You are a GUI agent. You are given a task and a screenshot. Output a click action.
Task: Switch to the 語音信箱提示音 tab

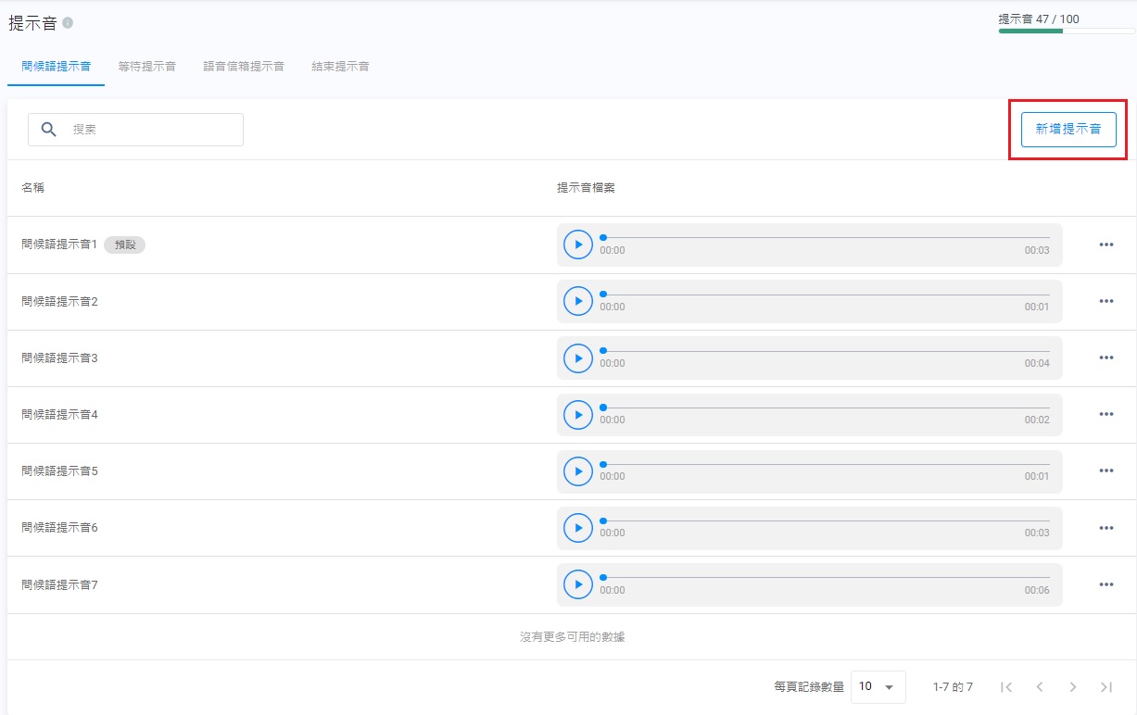[244, 67]
